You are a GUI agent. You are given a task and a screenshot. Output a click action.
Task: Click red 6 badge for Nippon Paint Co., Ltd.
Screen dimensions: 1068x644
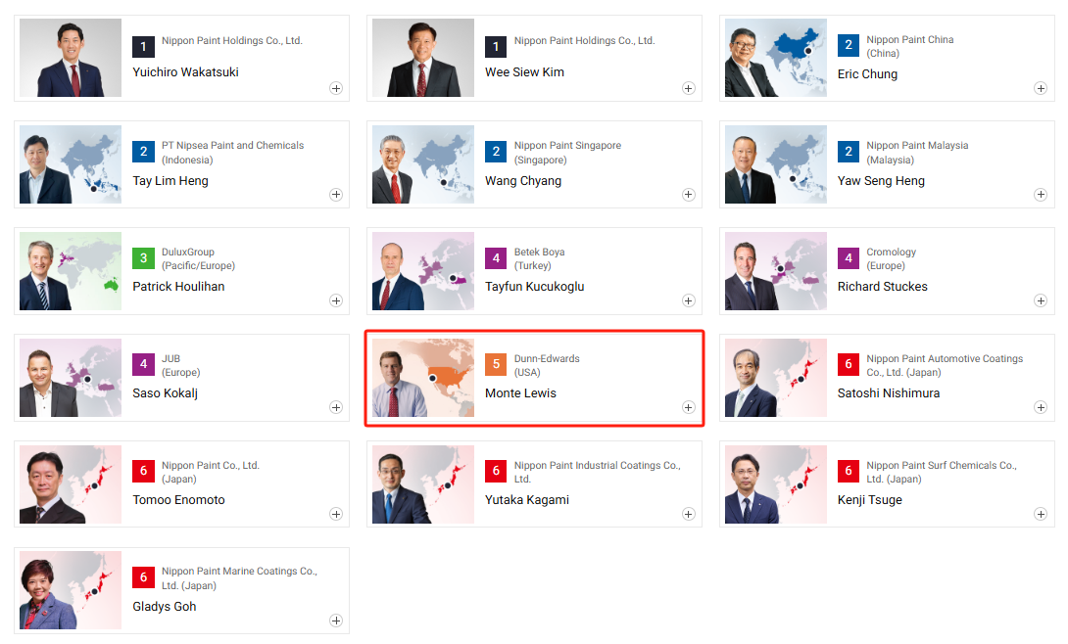(x=143, y=471)
